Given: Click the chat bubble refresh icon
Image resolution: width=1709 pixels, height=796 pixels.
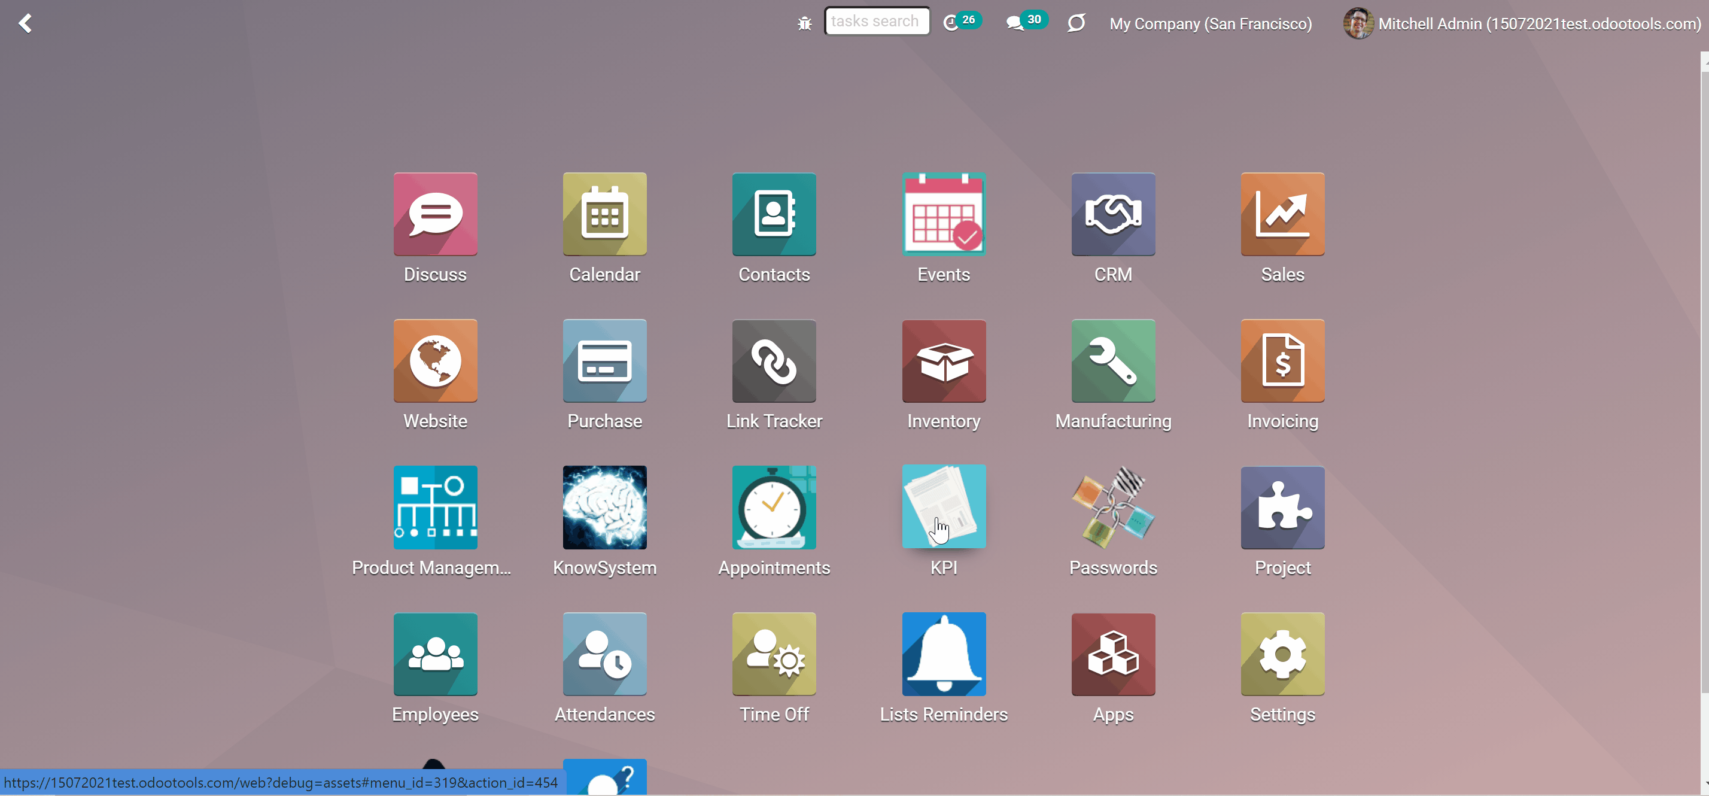Looking at the screenshot, I should [1076, 23].
